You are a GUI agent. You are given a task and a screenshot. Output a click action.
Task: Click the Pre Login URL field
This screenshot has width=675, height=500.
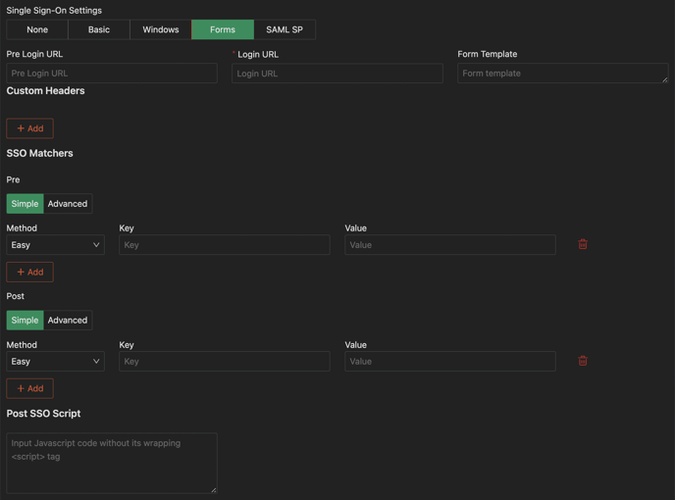pyautogui.click(x=112, y=74)
